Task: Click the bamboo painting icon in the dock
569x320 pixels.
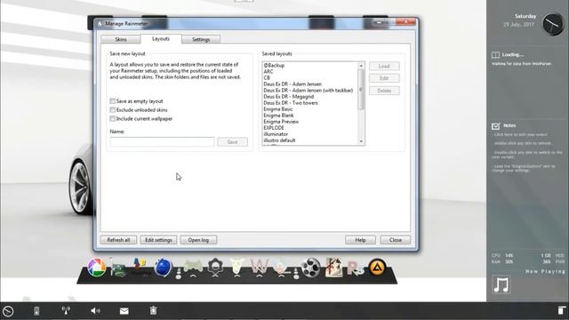Action: (333, 268)
